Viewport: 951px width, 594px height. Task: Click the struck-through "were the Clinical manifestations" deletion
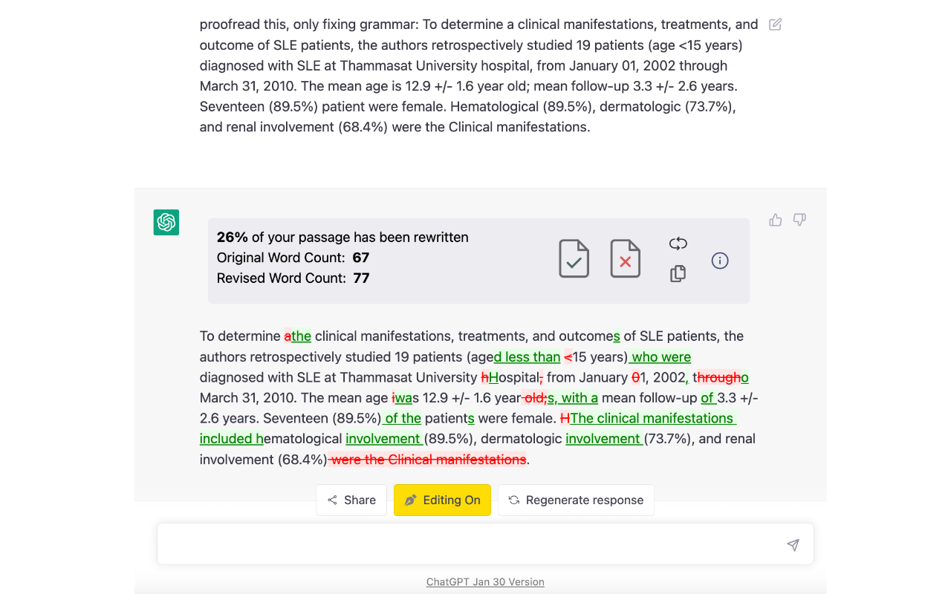pyautogui.click(x=429, y=460)
